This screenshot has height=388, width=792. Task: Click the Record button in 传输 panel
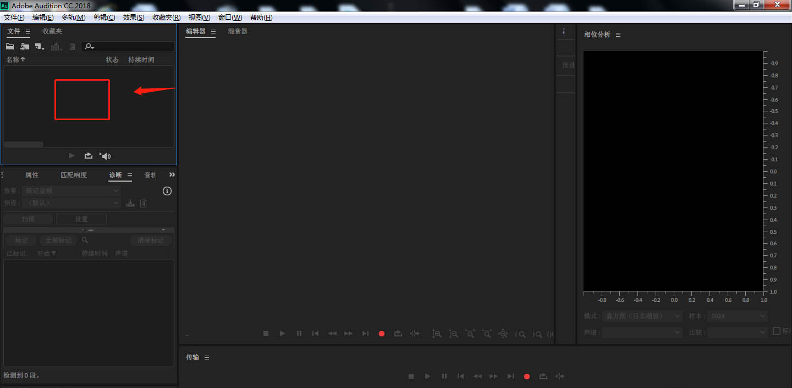click(527, 376)
